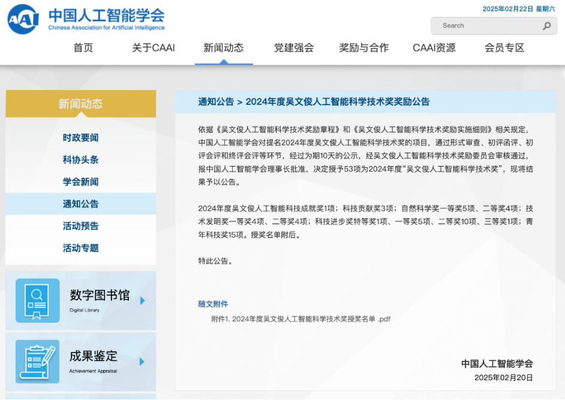
Task: Click the 中国人工智能学会 header title
Action: coord(106,16)
